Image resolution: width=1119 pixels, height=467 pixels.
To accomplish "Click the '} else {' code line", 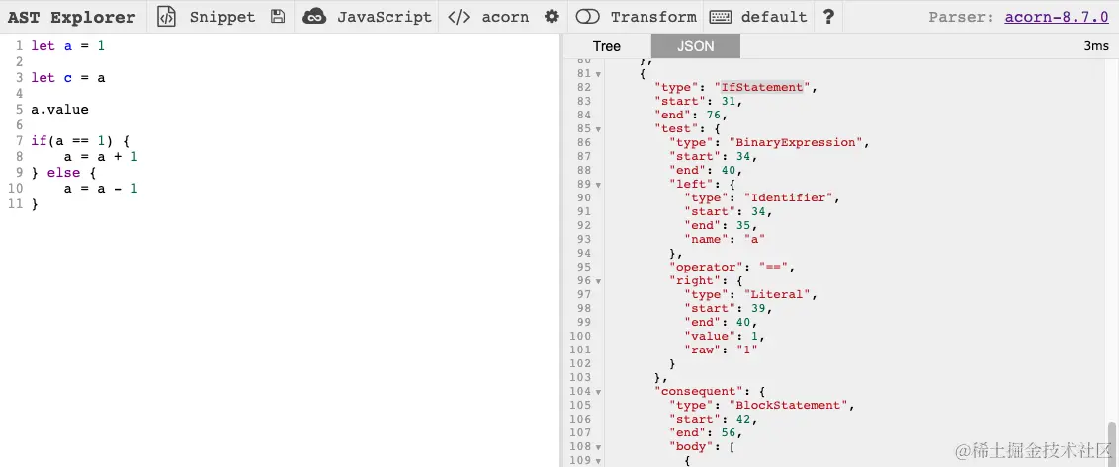I will pos(63,172).
